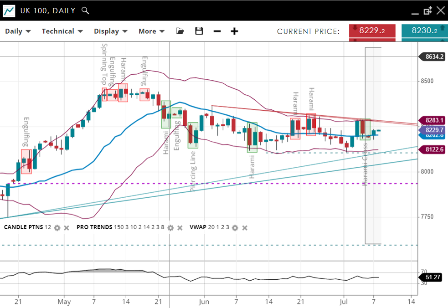Click the red sell price 8229.2 button
448x308 pixels.
[x=372, y=31]
